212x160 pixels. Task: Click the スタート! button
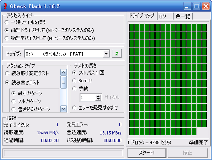[147, 153]
